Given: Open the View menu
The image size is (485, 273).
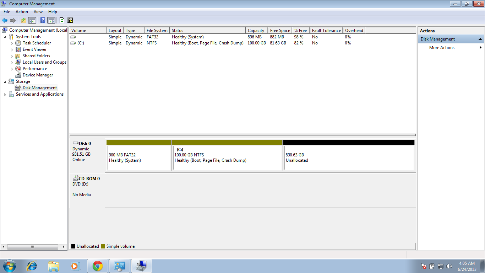Looking at the screenshot, I should pos(38,12).
